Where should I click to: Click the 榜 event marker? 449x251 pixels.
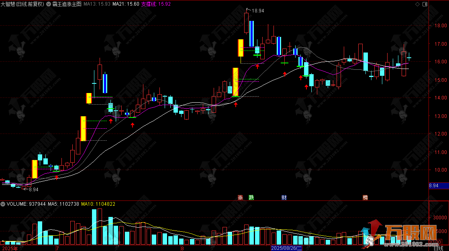[x=365, y=197]
